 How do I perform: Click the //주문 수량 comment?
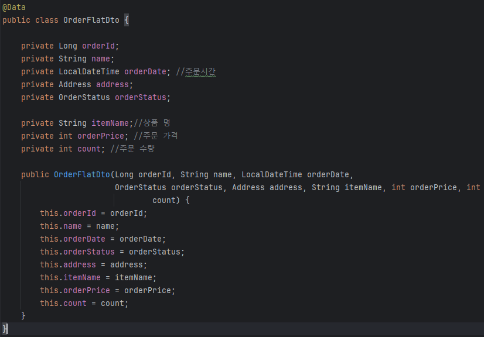132,149
